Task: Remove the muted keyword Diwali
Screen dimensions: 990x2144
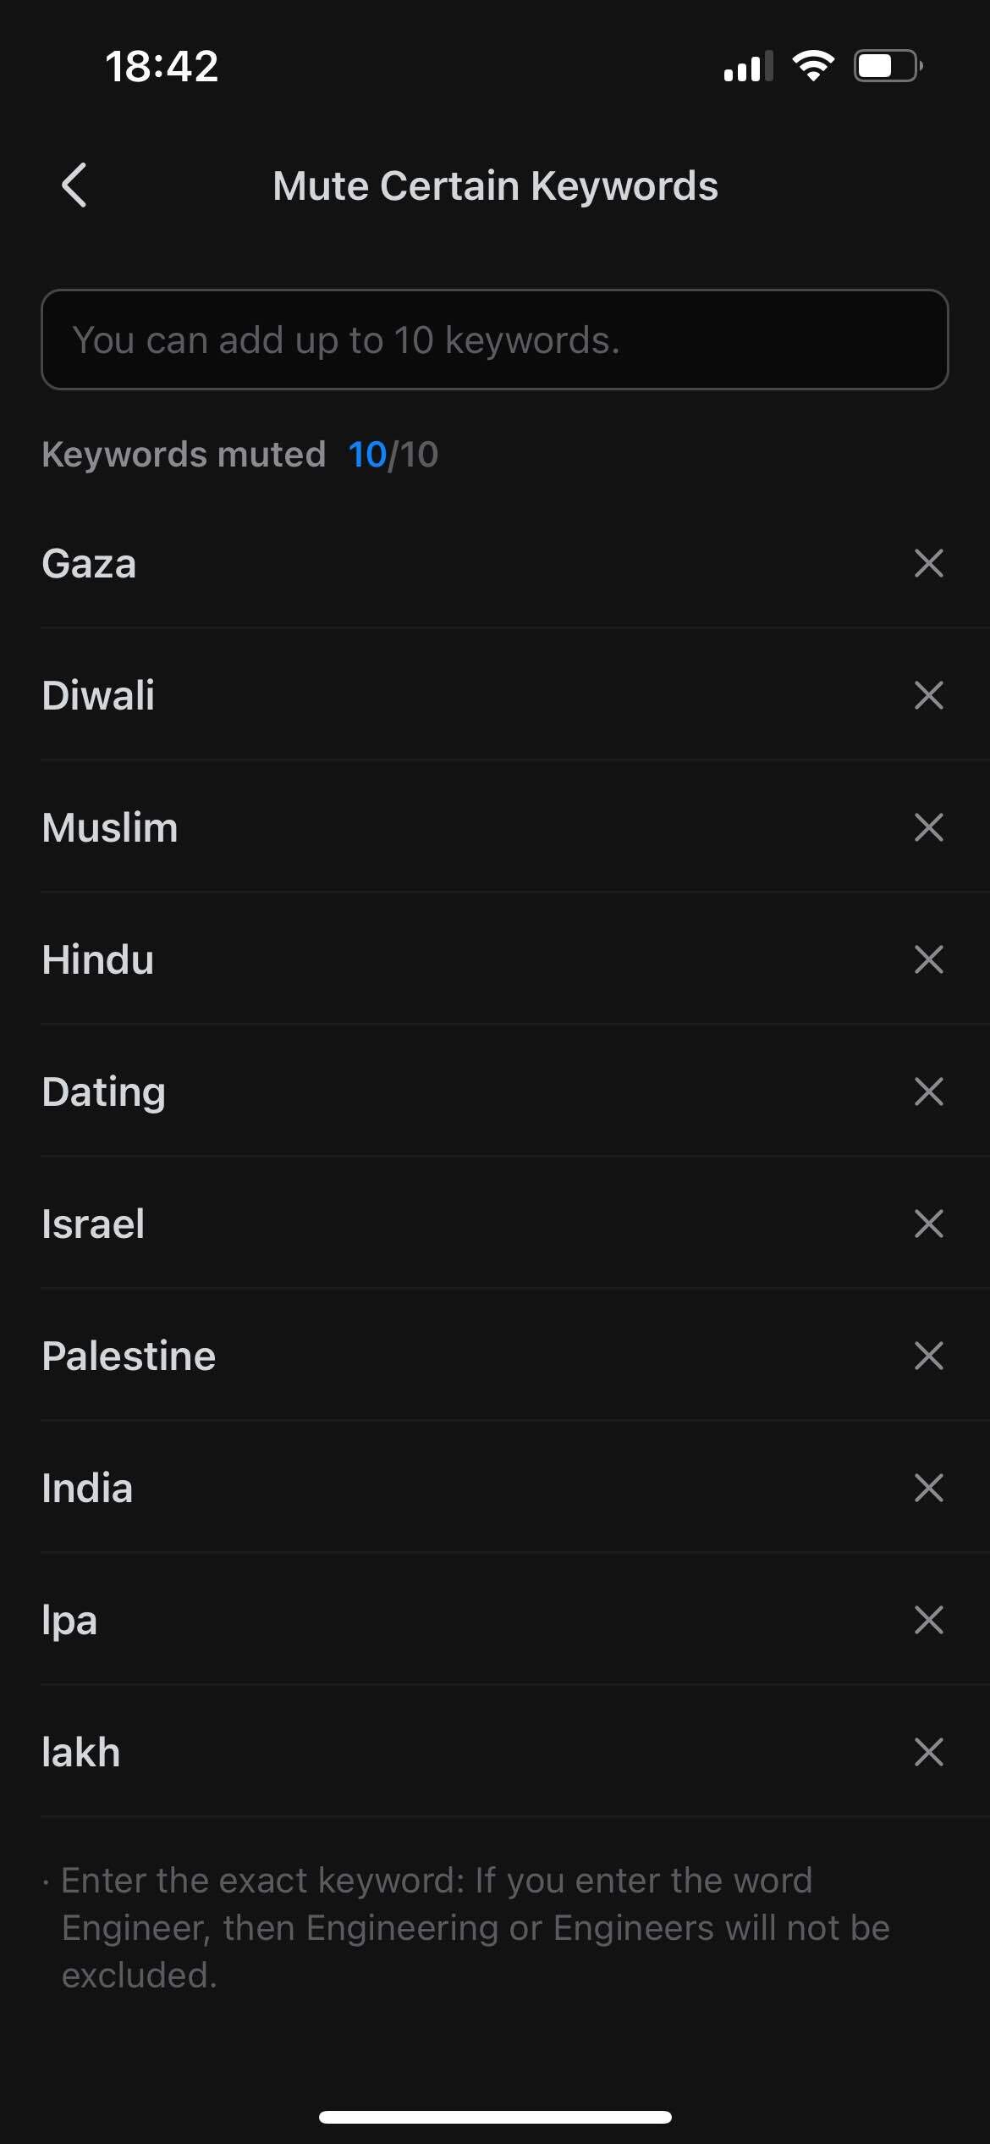Action: click(928, 695)
